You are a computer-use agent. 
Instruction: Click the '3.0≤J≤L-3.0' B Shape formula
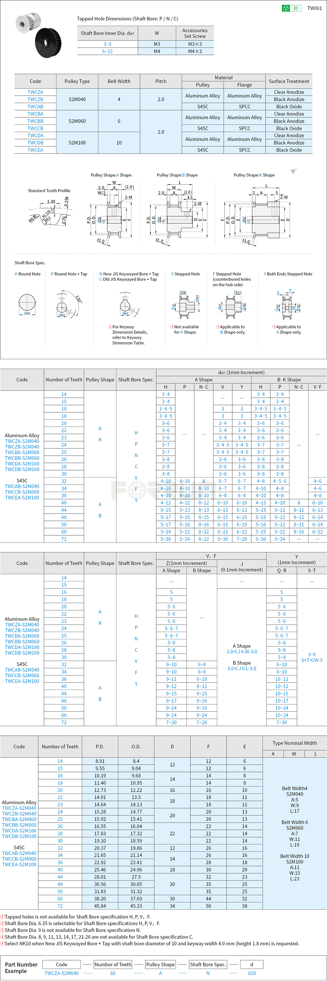click(242, 668)
